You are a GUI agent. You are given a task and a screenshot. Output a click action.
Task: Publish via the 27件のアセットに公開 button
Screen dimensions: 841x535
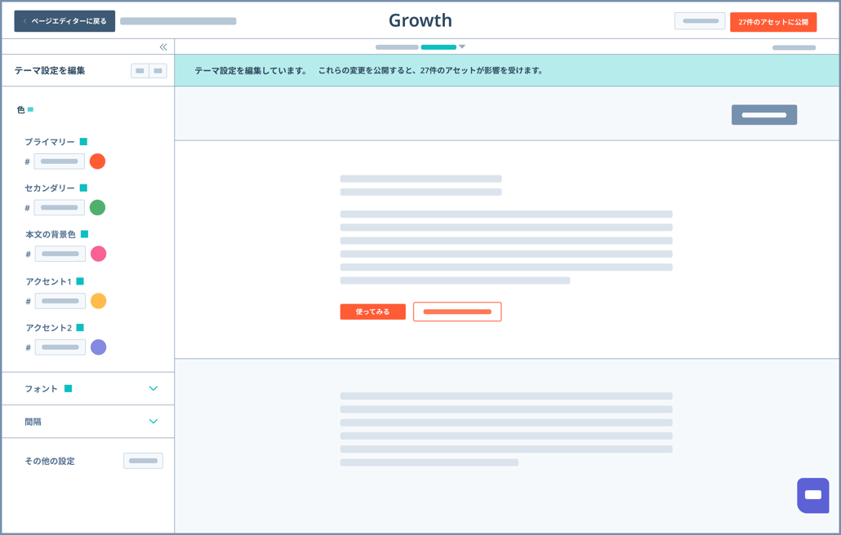point(774,21)
